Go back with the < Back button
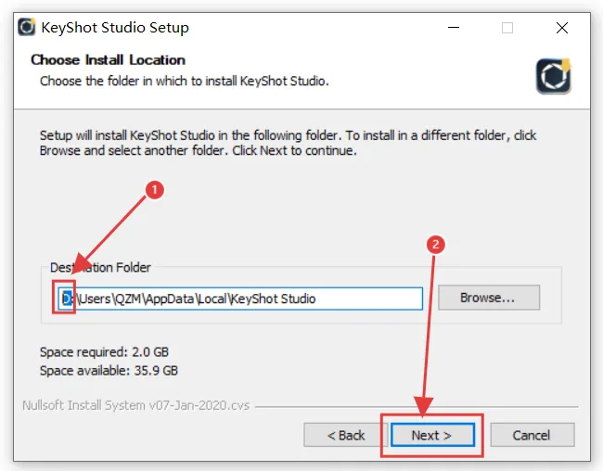Viewport: 603px width, 471px height. (x=345, y=435)
